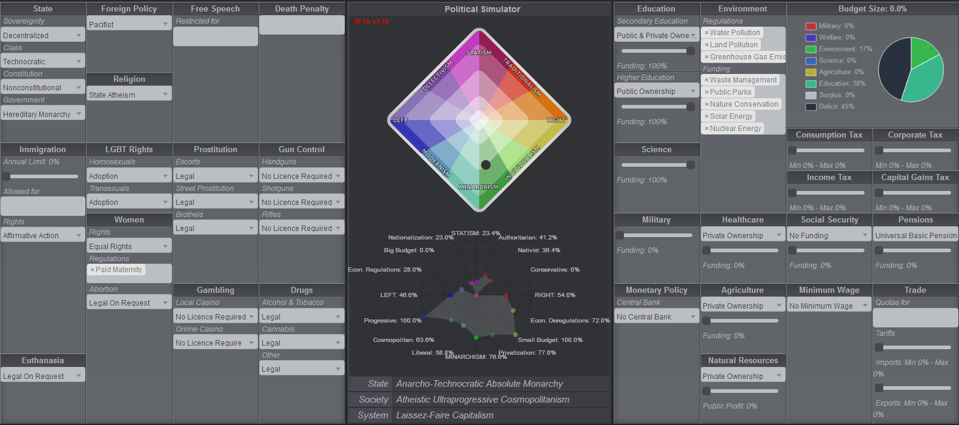The width and height of the screenshot is (959, 425).
Task: Open the Secondary Education ownership dropdown
Action: [657, 35]
